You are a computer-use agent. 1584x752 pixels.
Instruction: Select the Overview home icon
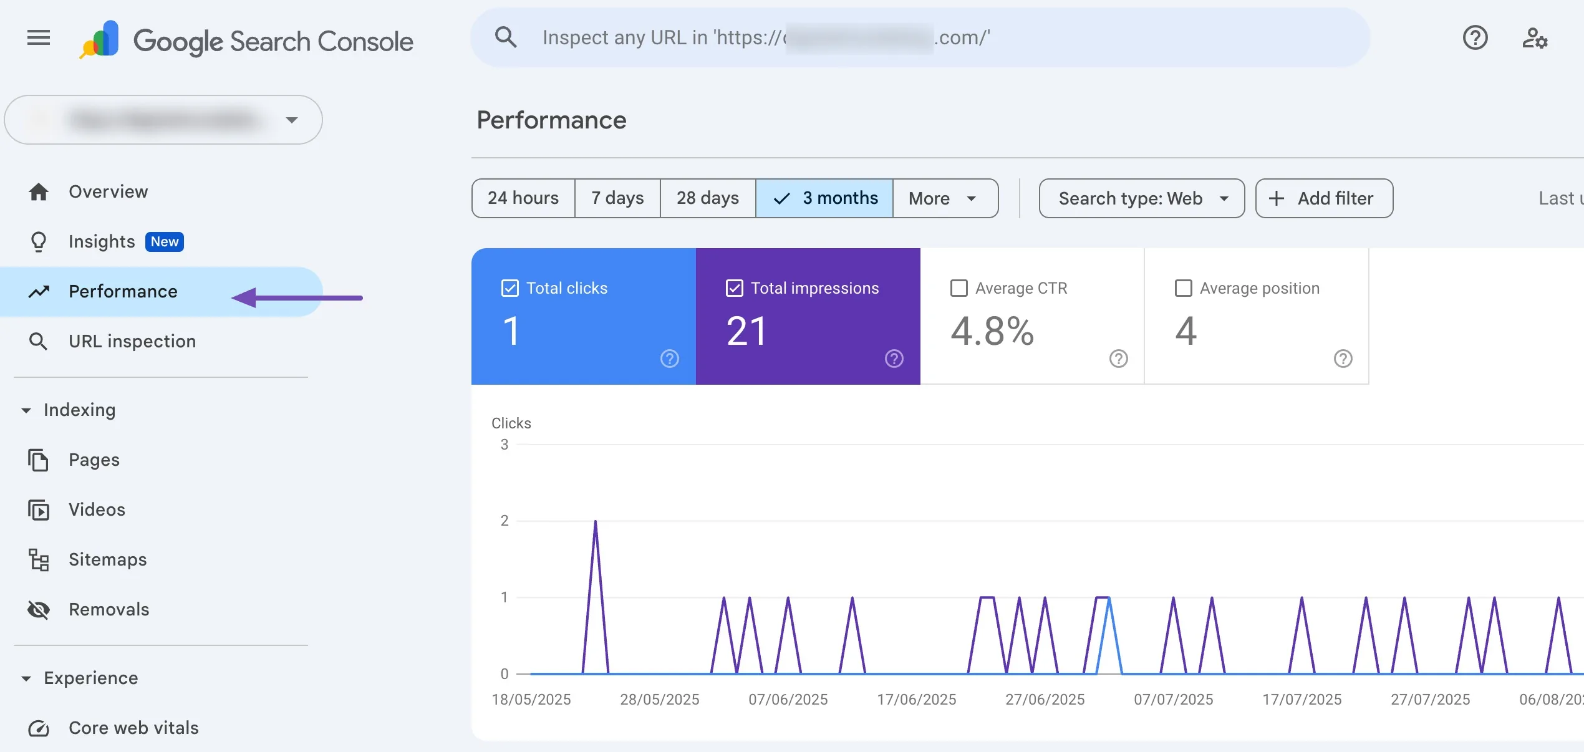click(39, 191)
